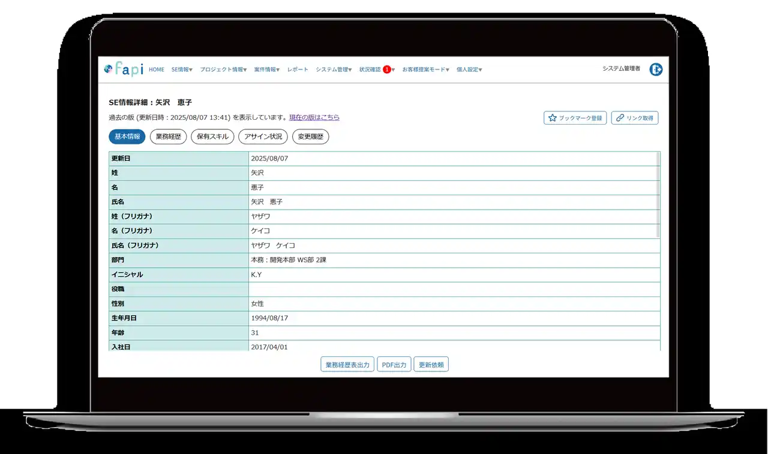
Task: Click the fapi logo
Action: click(x=124, y=69)
